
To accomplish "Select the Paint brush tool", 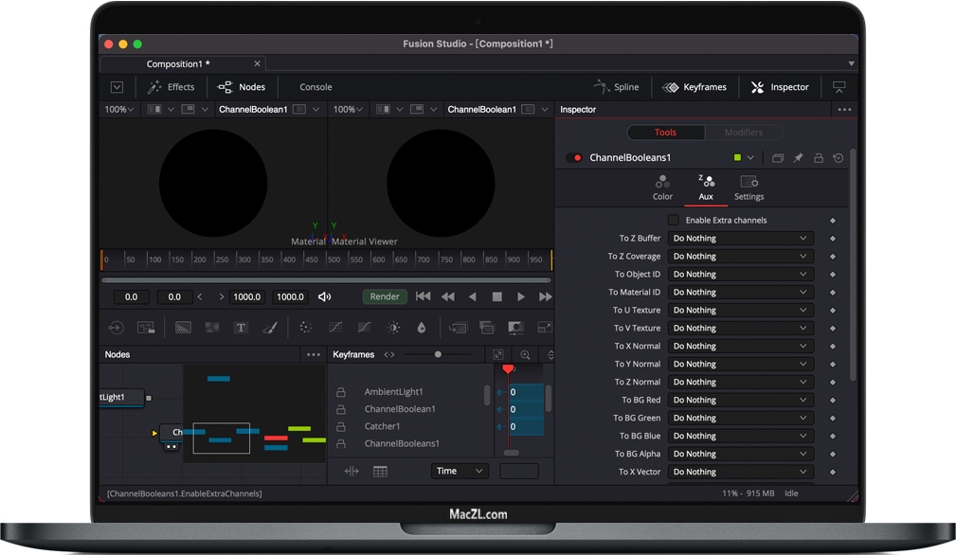I will click(x=269, y=328).
